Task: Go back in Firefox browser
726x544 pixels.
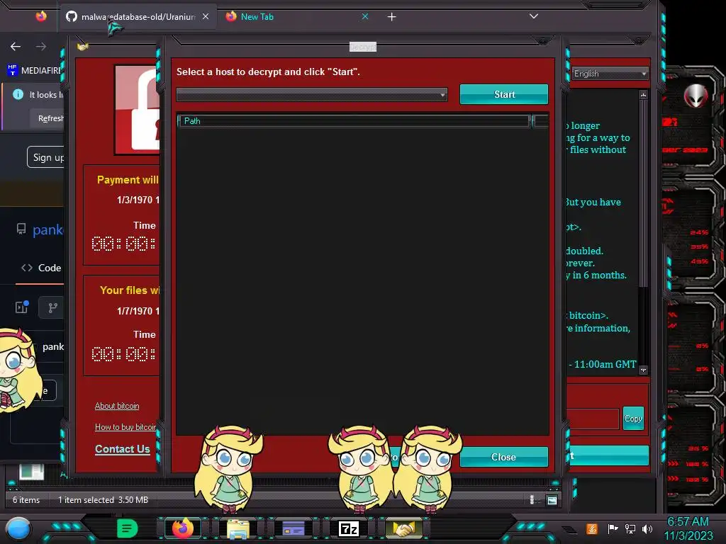Action: pos(16,46)
